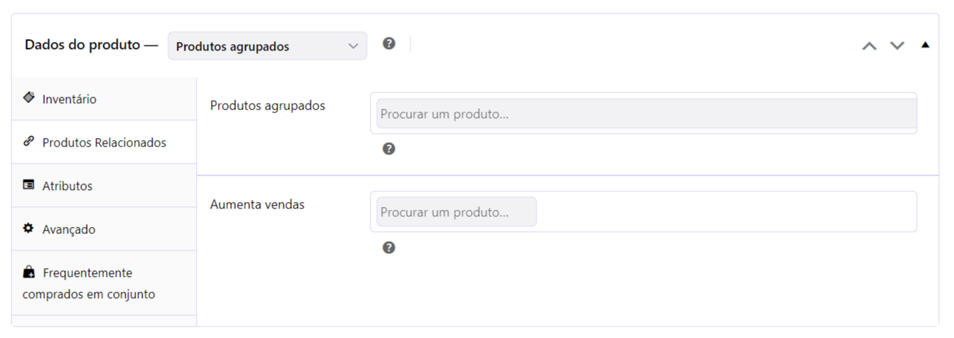
Task: Collapse the Dados do produto panel with triangle
Action: tap(925, 45)
